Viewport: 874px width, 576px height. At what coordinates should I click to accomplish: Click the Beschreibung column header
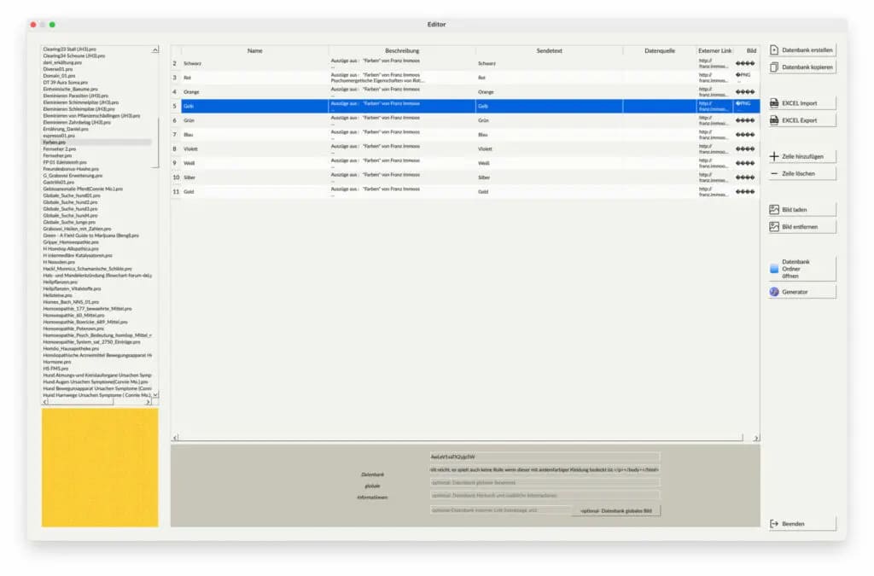click(x=402, y=51)
